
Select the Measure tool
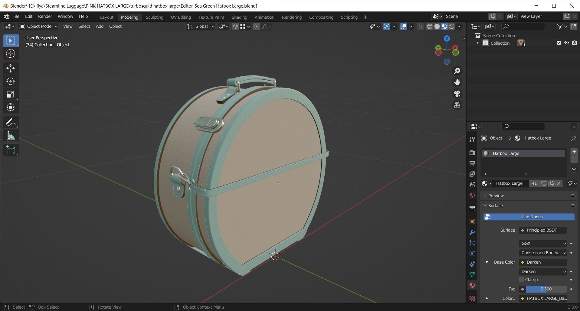coord(11,135)
